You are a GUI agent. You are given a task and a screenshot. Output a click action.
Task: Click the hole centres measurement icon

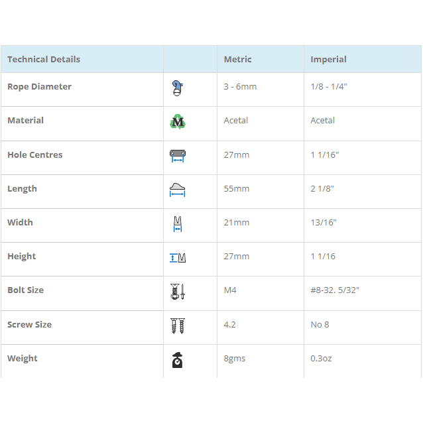pyautogui.click(x=177, y=156)
